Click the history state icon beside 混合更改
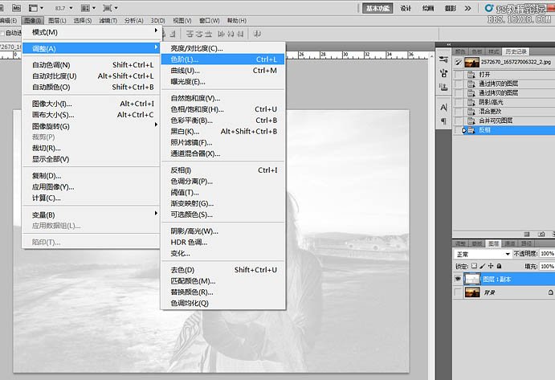 click(x=471, y=111)
